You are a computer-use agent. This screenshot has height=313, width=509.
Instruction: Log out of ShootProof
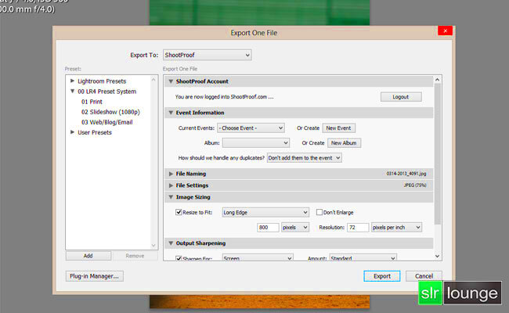(x=401, y=97)
